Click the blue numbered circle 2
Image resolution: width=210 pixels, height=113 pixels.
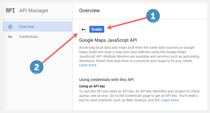(37, 67)
